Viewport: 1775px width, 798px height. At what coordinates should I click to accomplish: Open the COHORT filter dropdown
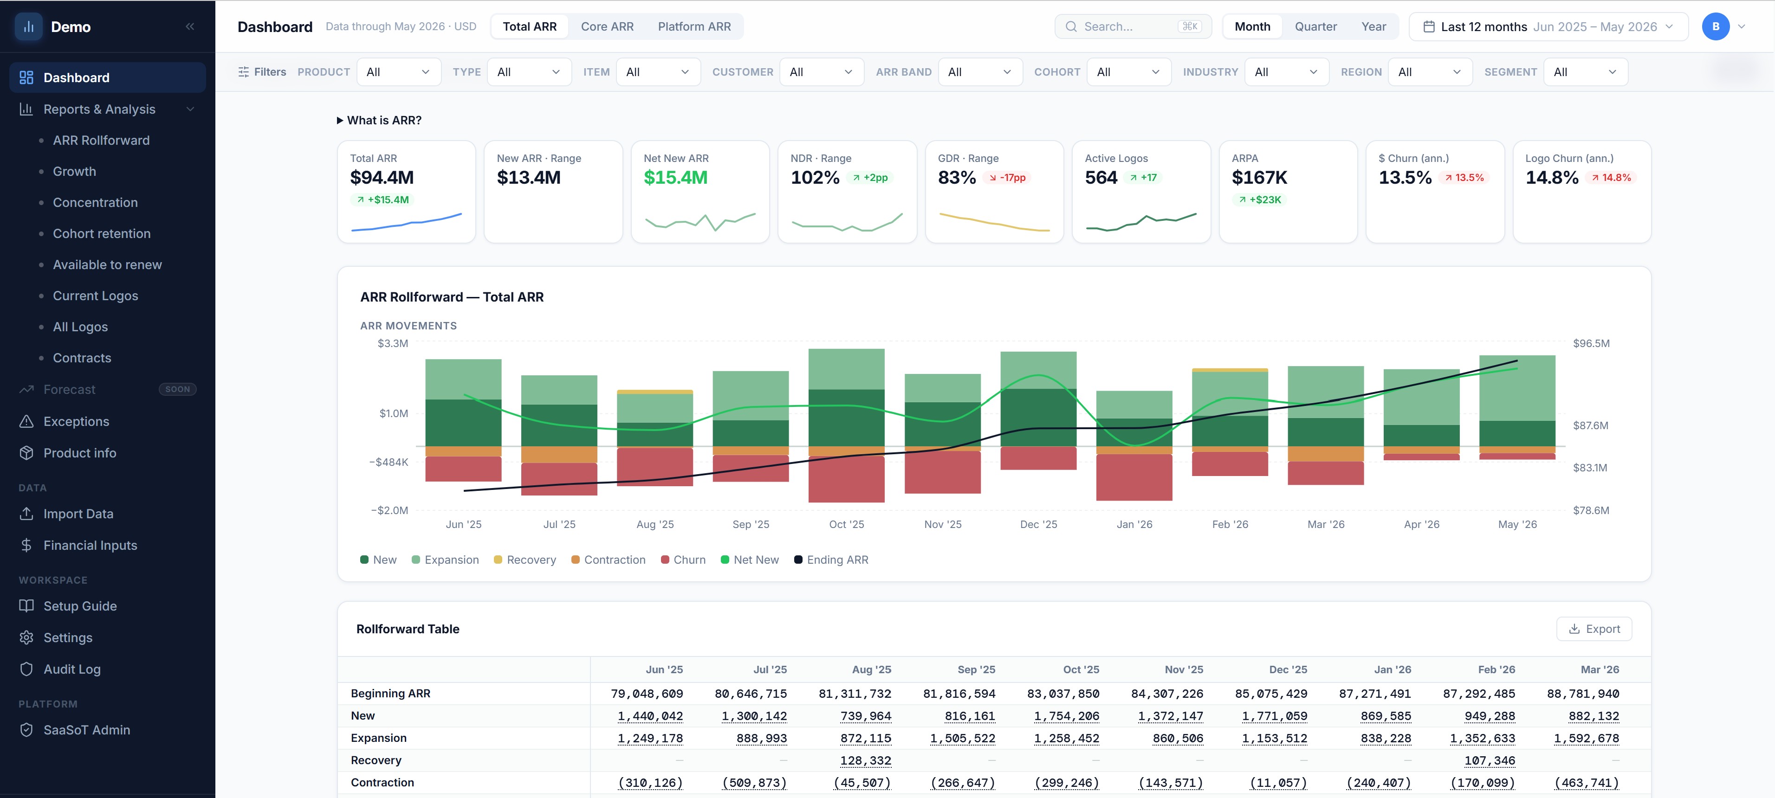(x=1129, y=71)
